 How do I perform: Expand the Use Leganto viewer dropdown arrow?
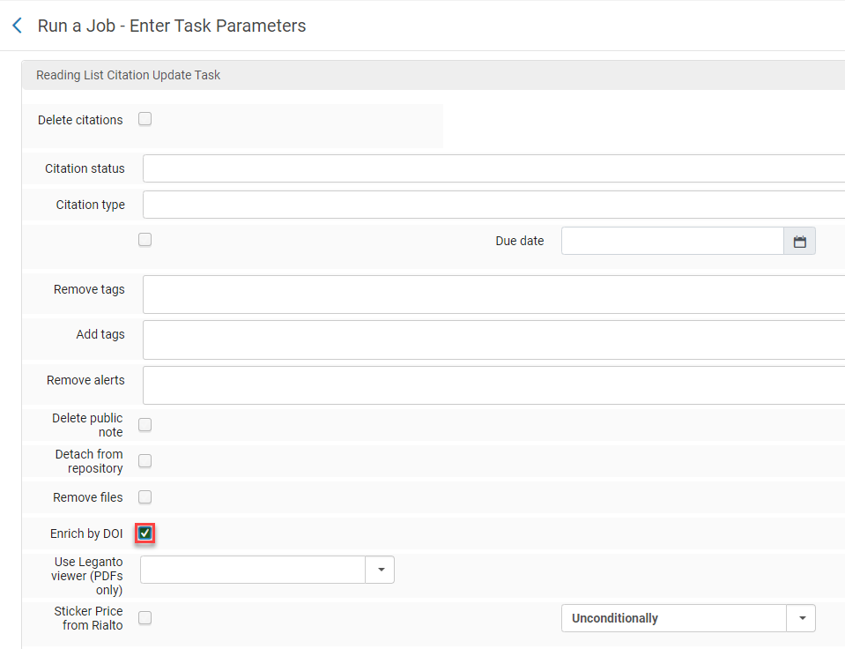[381, 570]
